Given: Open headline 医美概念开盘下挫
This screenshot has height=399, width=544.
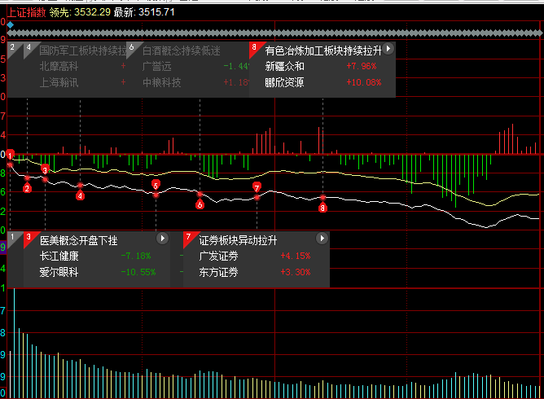Looking at the screenshot, I should click(79, 240).
